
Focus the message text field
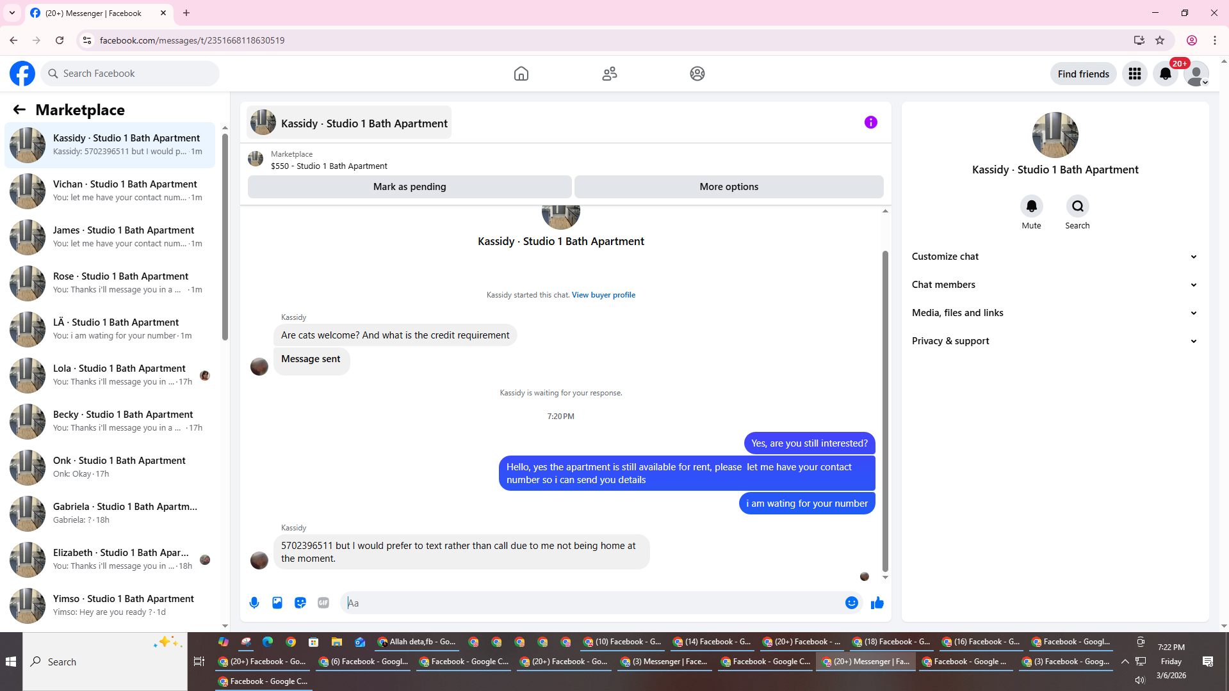(x=592, y=603)
